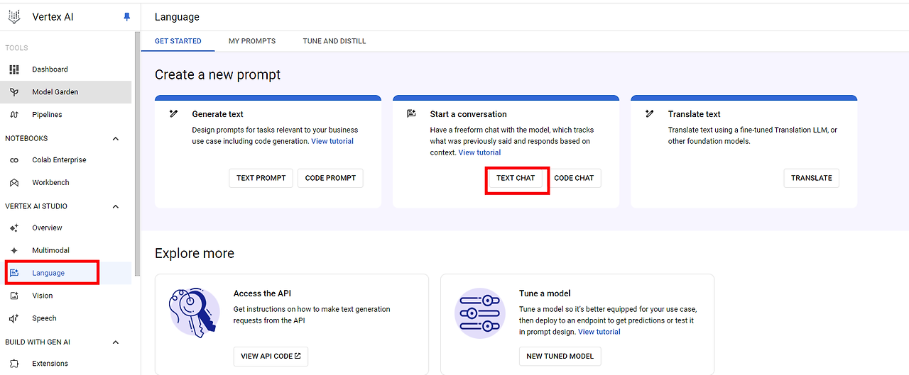Click the Start a conversation card title
This screenshot has height=375, width=909.
(x=469, y=114)
